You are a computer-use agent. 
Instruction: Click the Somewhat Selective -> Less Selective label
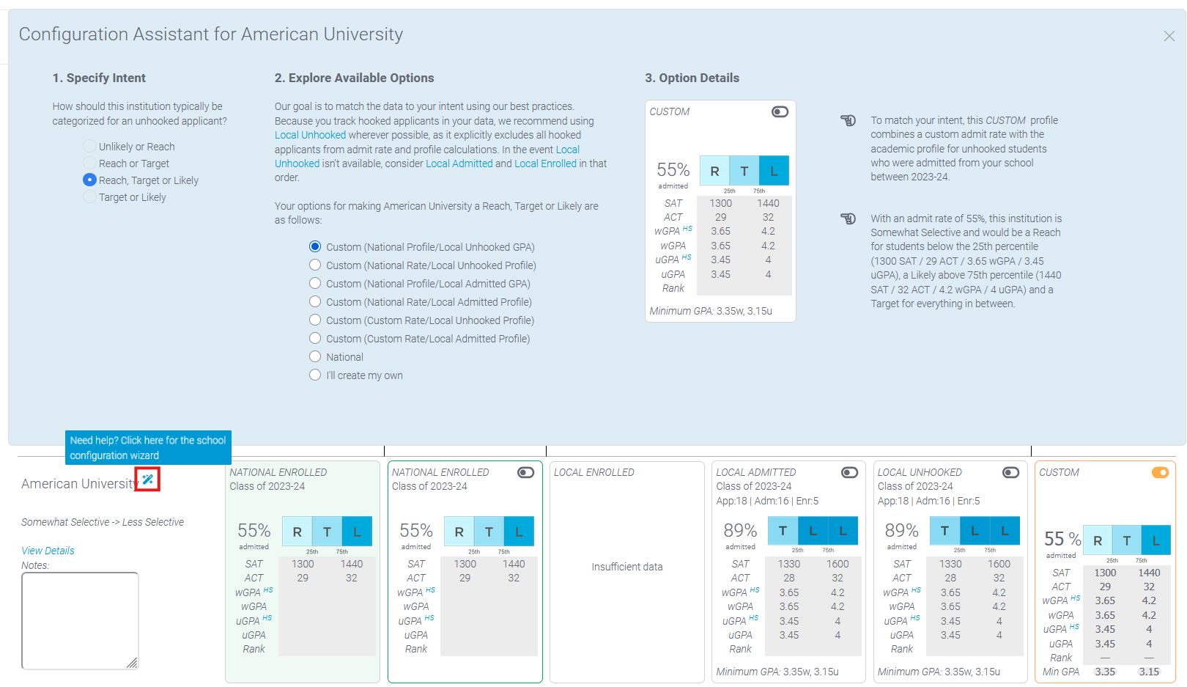click(x=103, y=522)
